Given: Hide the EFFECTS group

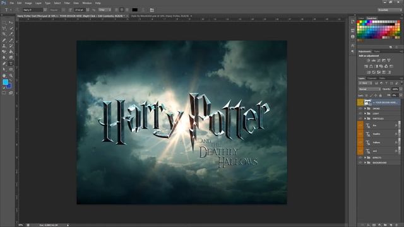Looking at the screenshot, I should [x=360, y=158].
